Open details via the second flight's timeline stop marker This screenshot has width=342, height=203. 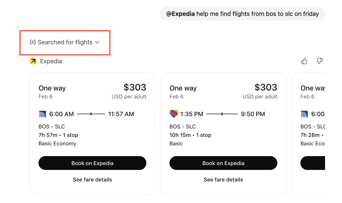coord(222,114)
